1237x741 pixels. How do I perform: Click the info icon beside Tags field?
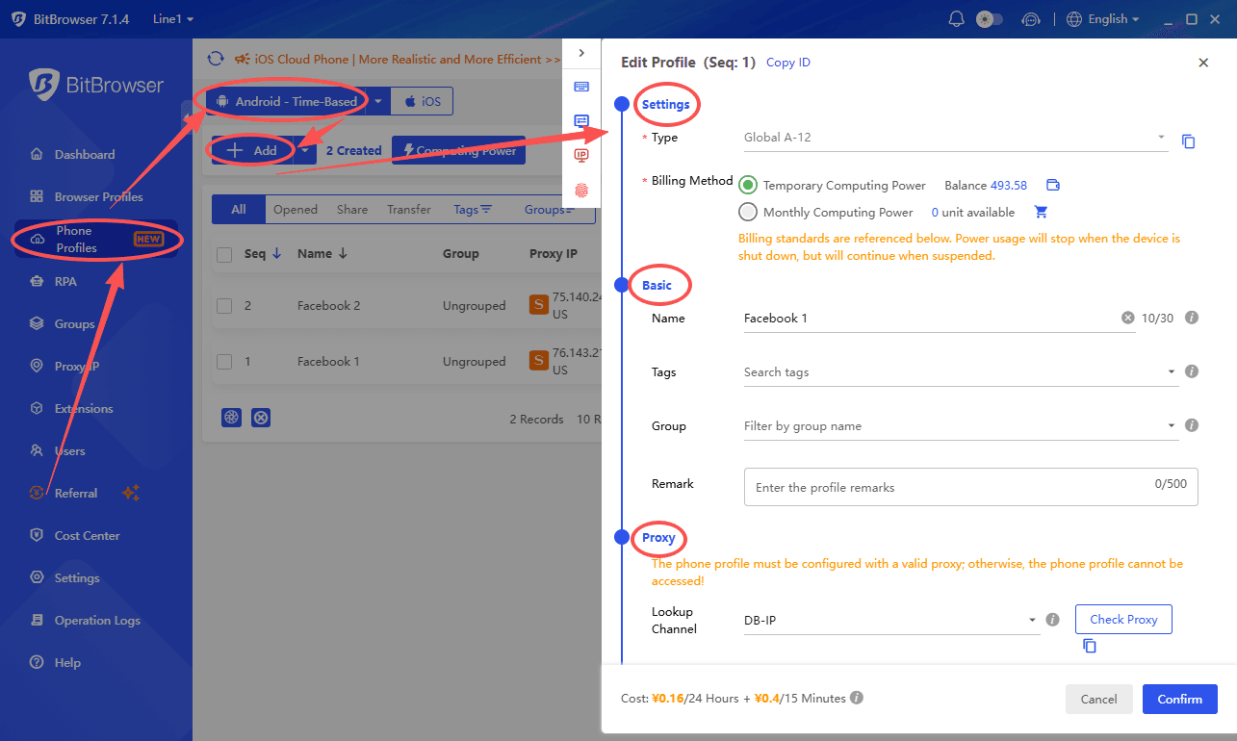point(1192,371)
